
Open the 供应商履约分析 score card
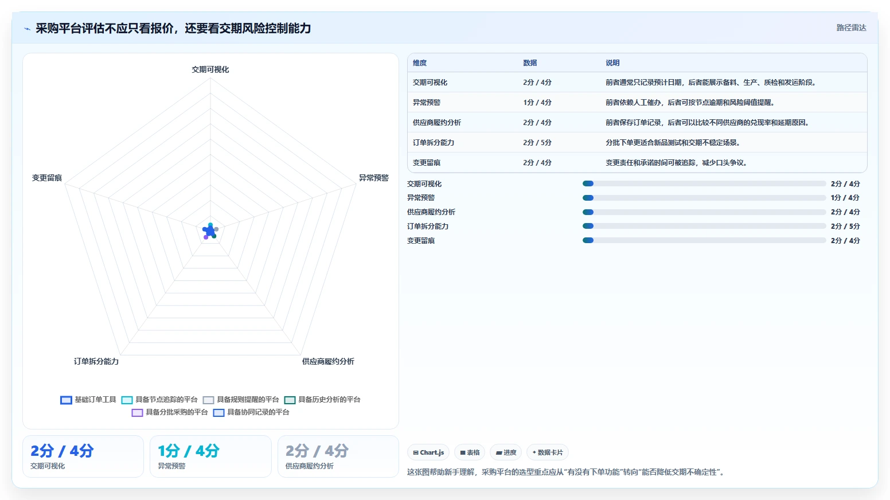coord(338,456)
